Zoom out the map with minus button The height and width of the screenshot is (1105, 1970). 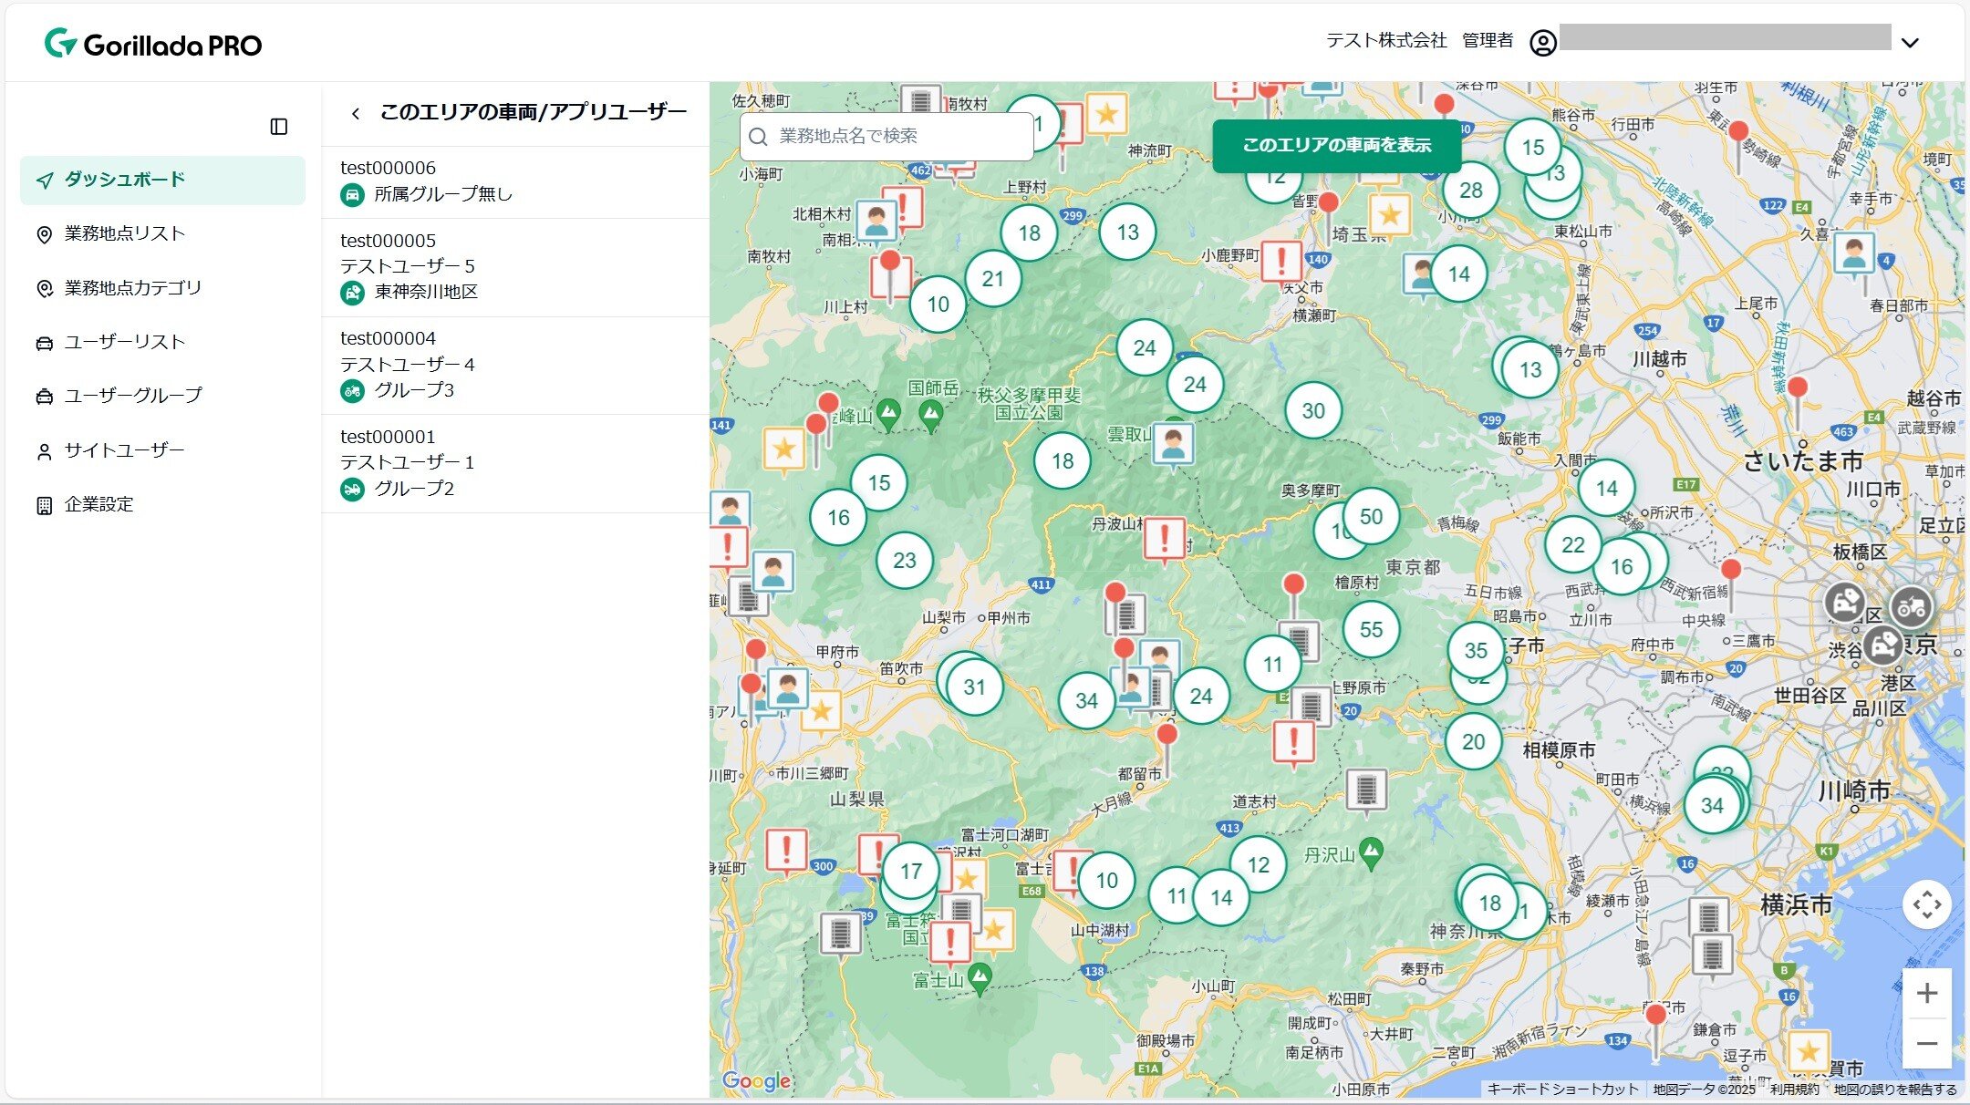1926,1043
